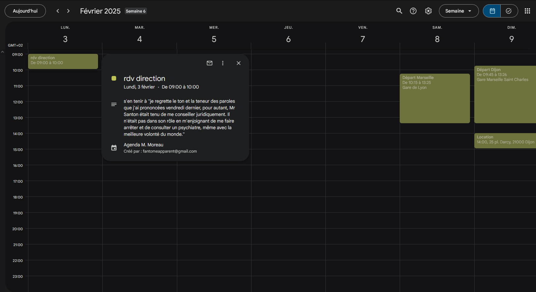Viewport: 536px width, 292px height.
Task: Open the Google apps grid
Action: click(x=527, y=11)
